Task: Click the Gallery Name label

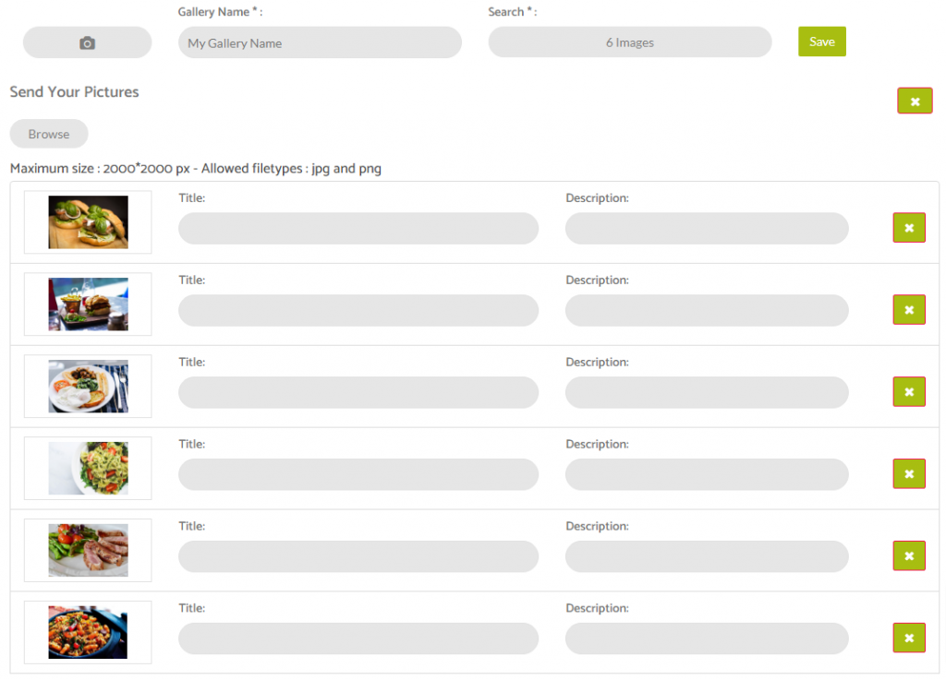Action: click(x=220, y=11)
